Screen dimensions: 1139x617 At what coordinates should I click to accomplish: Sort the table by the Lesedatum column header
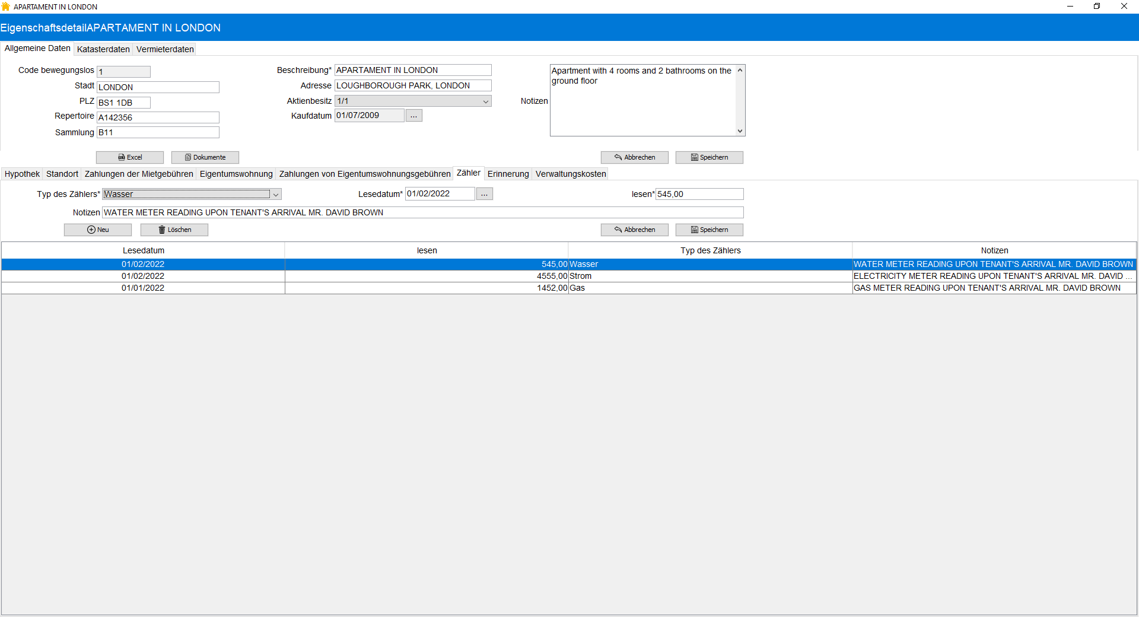144,250
